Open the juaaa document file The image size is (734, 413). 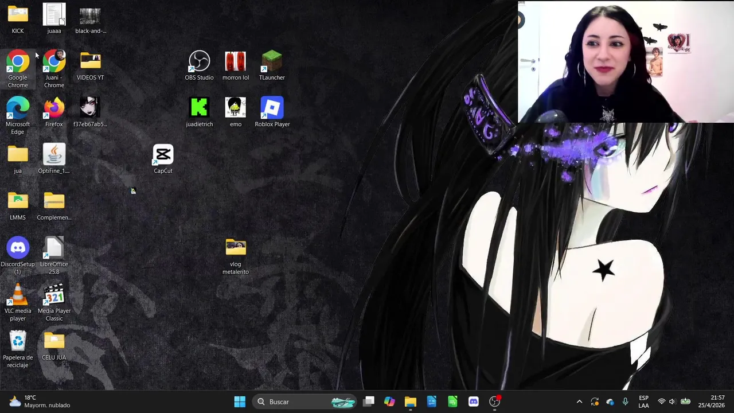pos(54,19)
